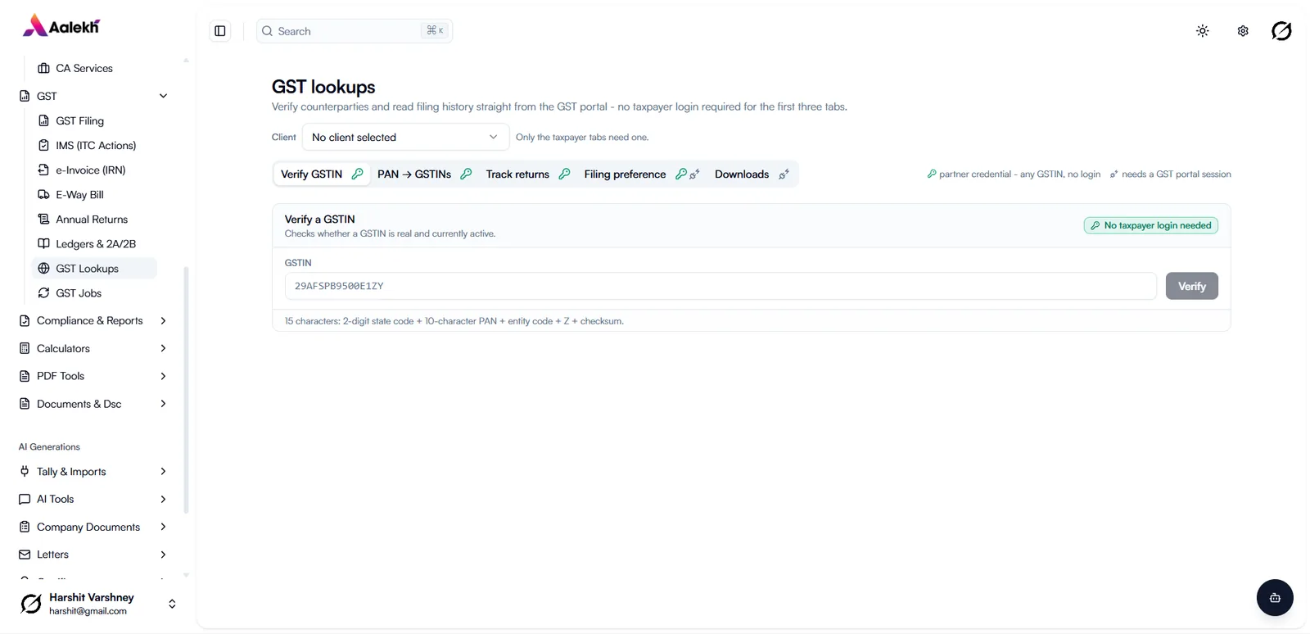Screen dimensions: 1310x634
Task: Open Ledgers & 2A/2B
Action: pos(94,243)
